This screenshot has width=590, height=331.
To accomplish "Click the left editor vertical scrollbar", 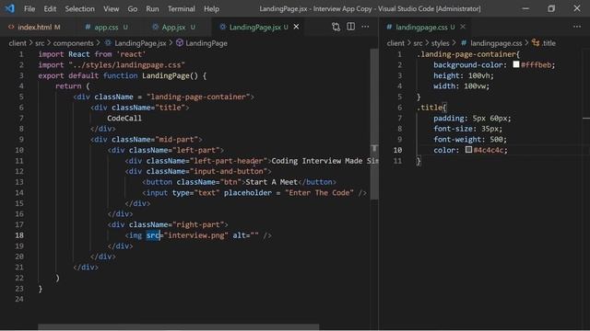I will pyautogui.click(x=374, y=124).
